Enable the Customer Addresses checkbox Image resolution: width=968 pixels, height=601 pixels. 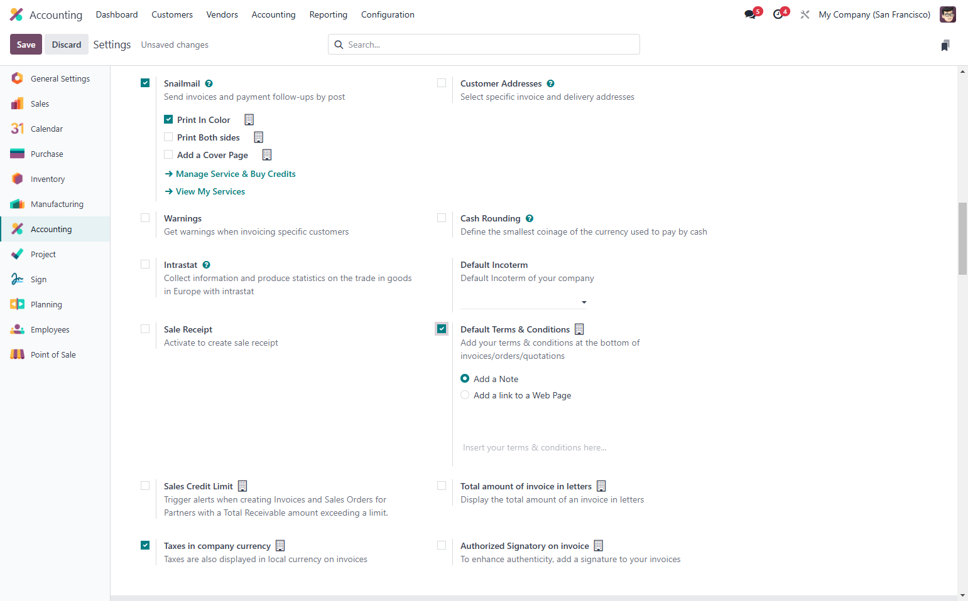click(442, 83)
